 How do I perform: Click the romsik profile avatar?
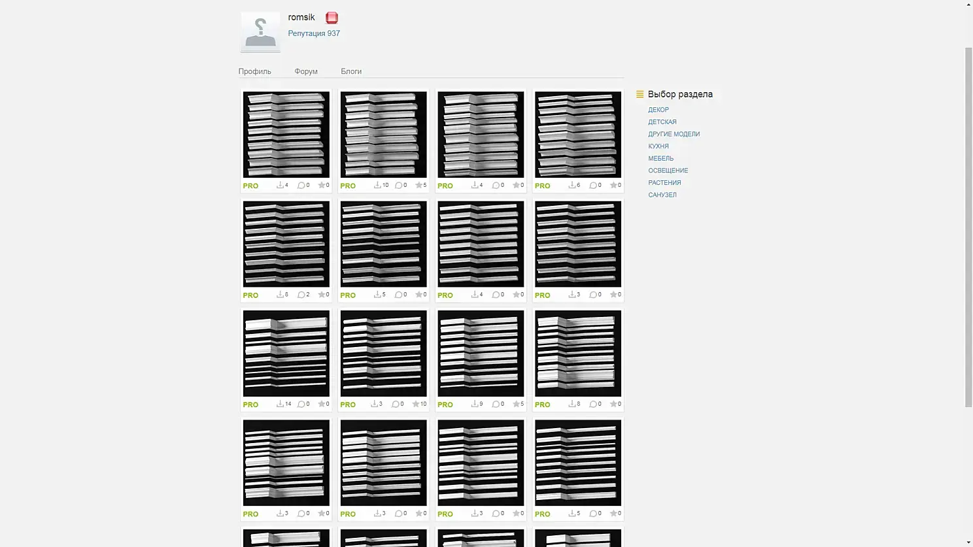click(260, 32)
